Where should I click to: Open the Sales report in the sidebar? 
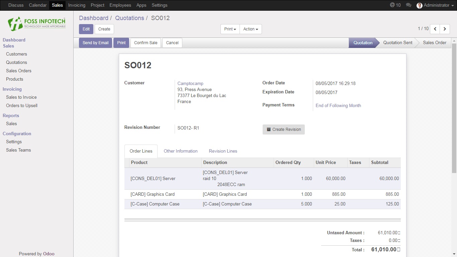(11, 124)
